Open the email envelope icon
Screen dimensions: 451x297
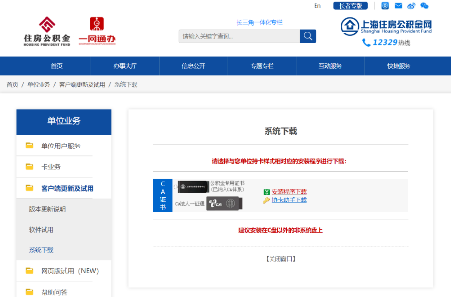click(398, 6)
